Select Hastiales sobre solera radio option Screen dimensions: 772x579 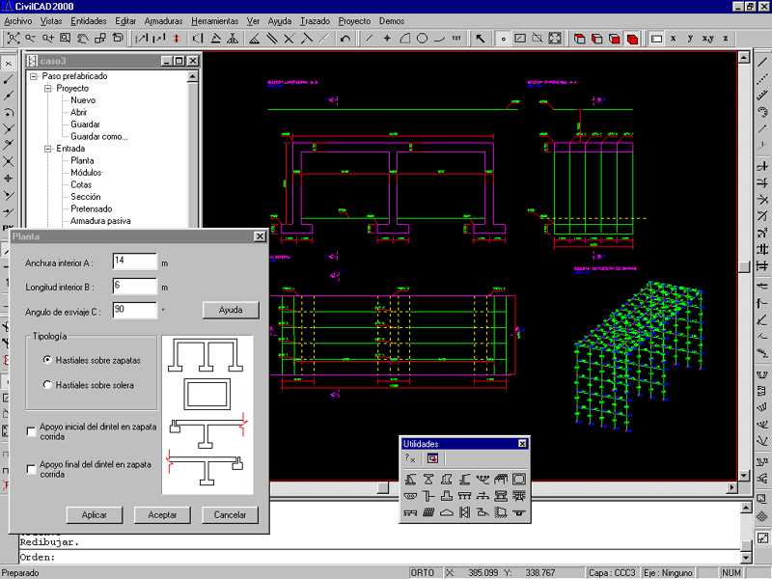47,385
